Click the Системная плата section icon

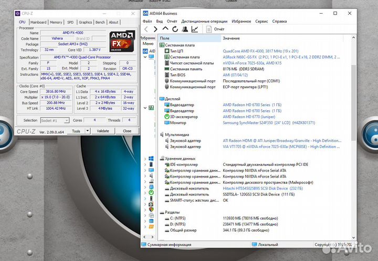162,45
